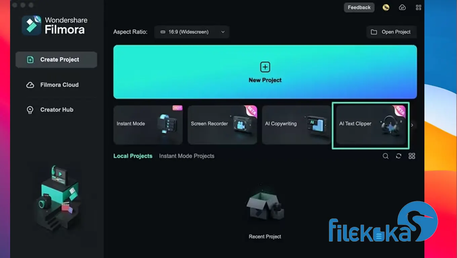
Task: Click the folder icon in Open Project
Action: pos(374,32)
